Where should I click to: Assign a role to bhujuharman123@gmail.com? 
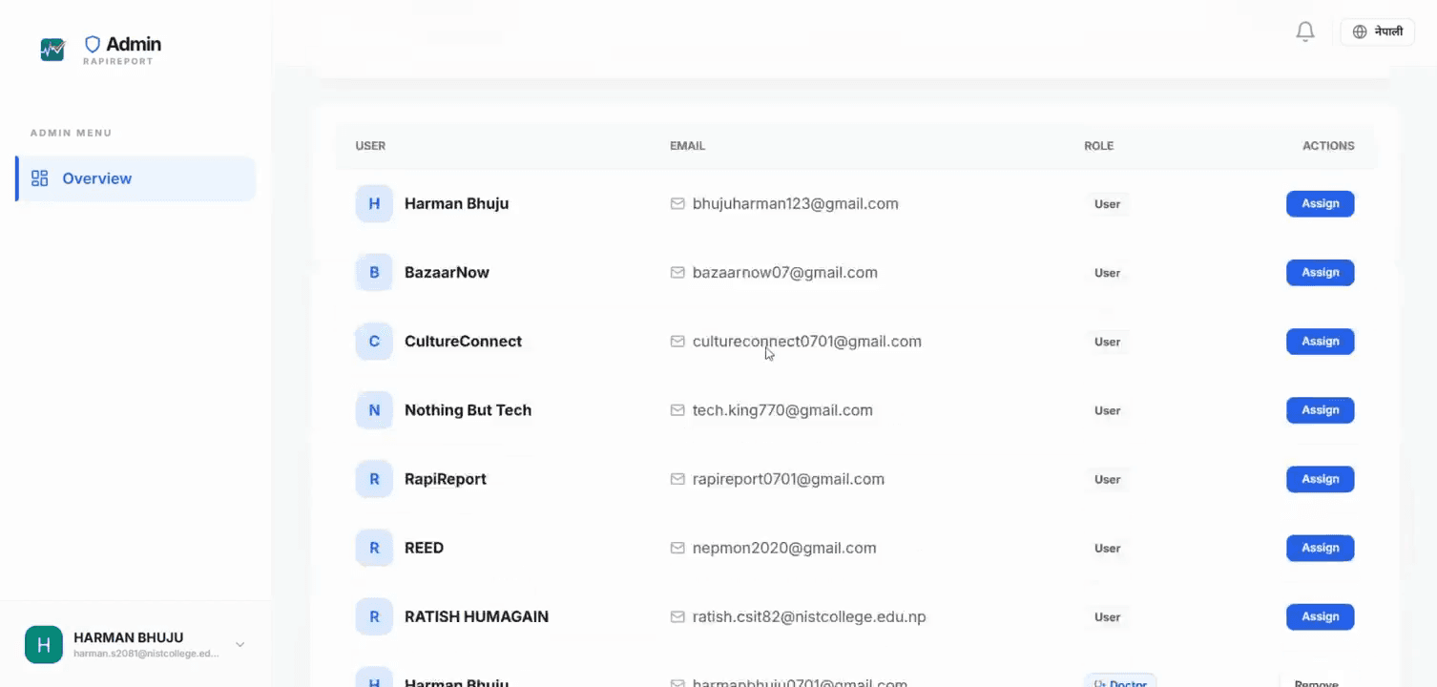[1321, 203]
